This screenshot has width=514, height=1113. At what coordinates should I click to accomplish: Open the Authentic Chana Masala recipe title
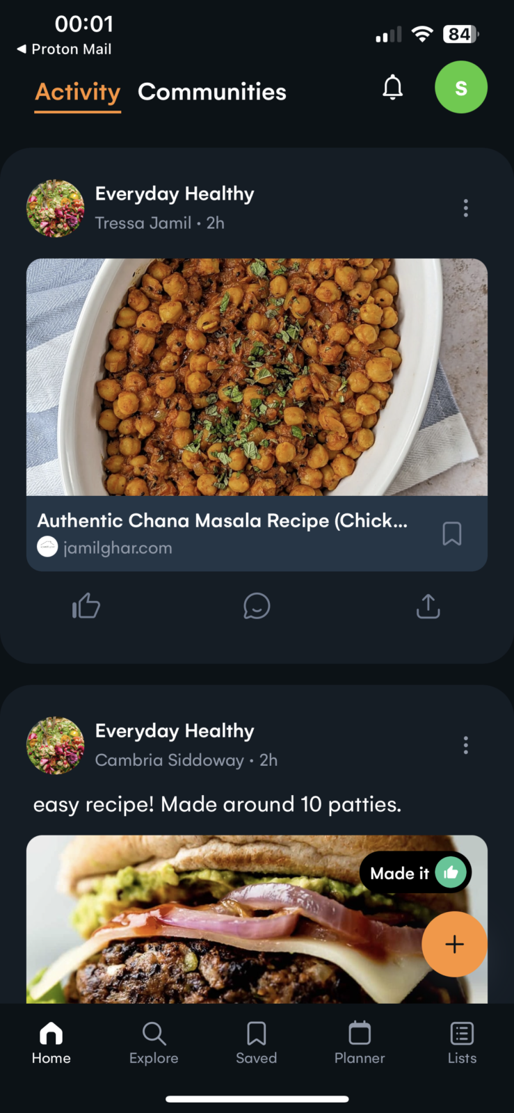click(x=223, y=521)
